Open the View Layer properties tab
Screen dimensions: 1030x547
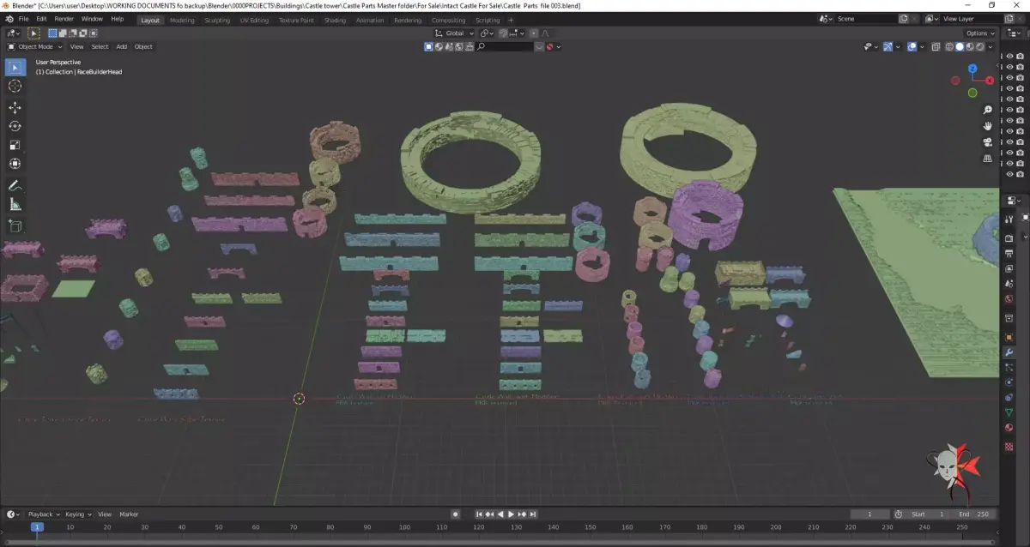[1009, 268]
